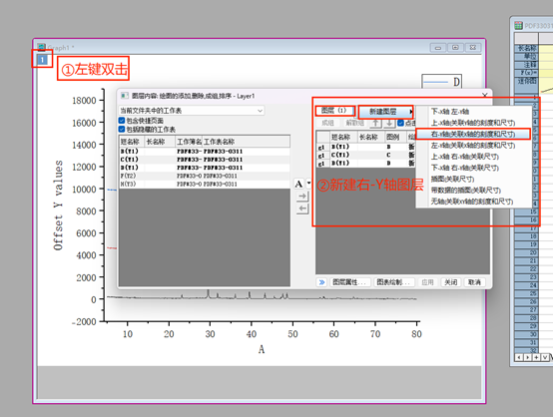
Task: Add selected data with the right arrow
Action: [302, 197]
